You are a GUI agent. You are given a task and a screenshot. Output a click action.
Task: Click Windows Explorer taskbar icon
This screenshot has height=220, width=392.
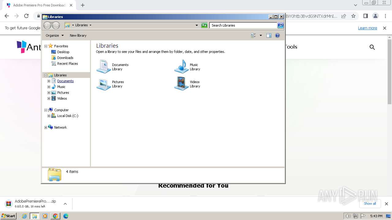click(35, 216)
